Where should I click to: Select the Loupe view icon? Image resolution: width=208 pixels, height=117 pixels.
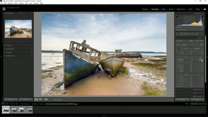[36, 99]
